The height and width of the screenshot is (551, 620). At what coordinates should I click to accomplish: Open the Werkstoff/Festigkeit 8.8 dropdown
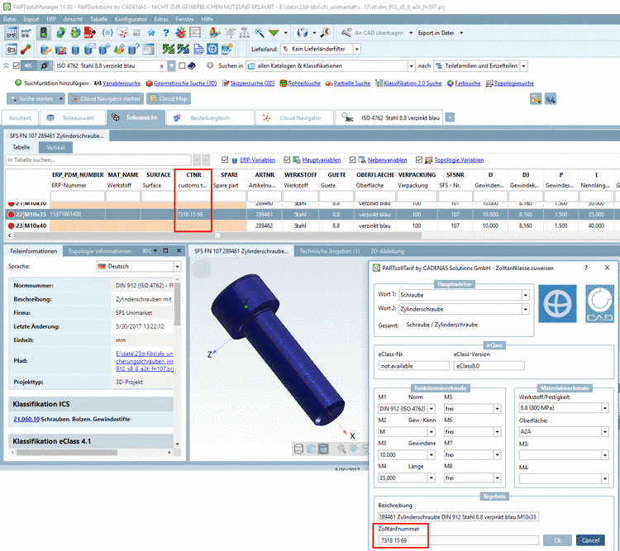point(605,408)
